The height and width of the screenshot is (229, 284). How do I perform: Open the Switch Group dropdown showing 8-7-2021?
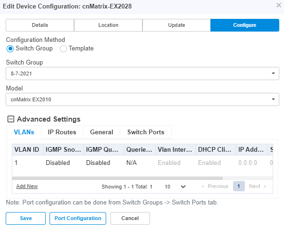click(x=142, y=74)
